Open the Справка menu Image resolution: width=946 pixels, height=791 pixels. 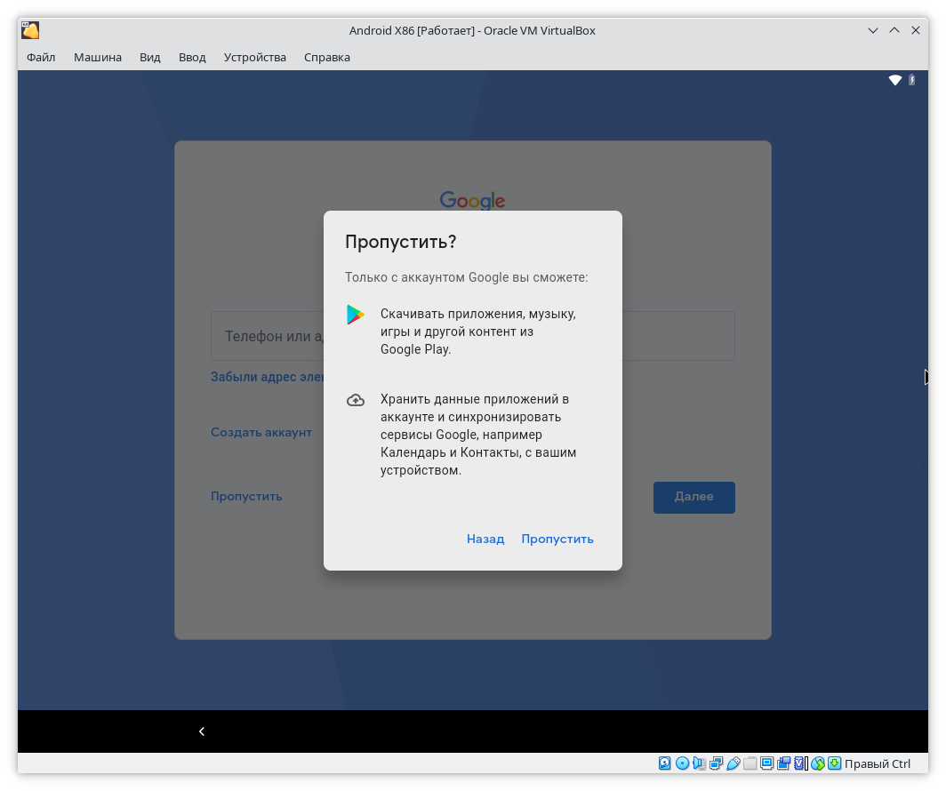[x=327, y=57]
